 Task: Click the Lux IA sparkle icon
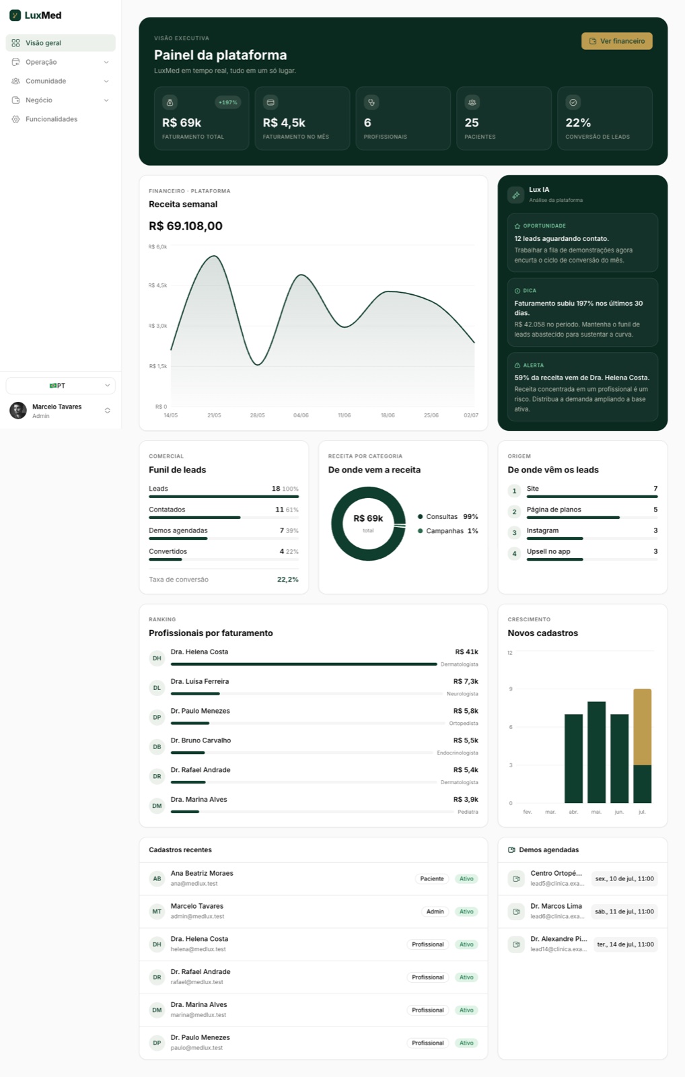[516, 195]
